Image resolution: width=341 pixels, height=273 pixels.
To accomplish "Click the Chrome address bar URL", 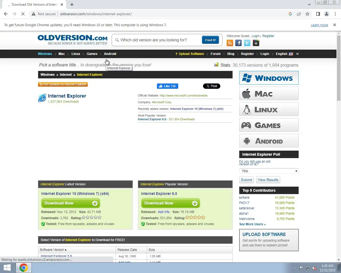I will click(96, 14).
